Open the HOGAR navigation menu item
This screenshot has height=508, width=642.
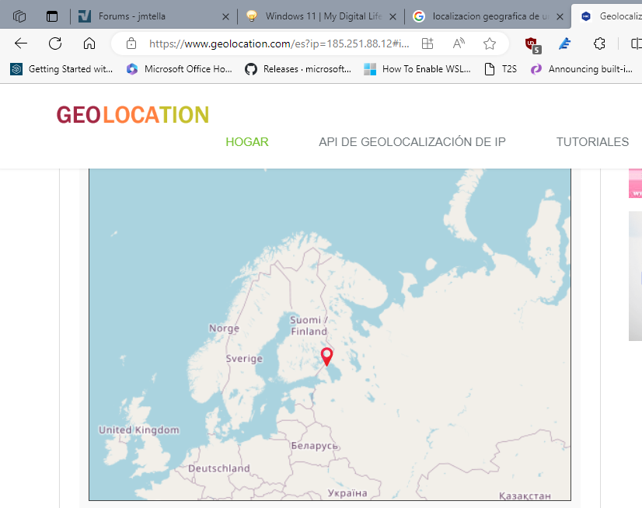pos(247,142)
